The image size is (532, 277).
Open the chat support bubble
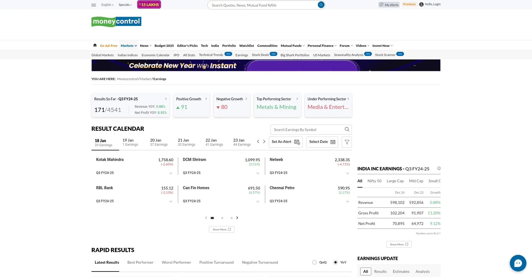[x=518, y=263]
